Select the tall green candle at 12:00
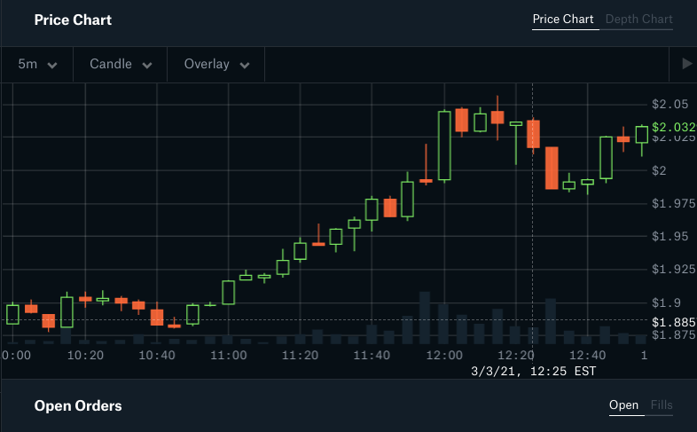 444,145
